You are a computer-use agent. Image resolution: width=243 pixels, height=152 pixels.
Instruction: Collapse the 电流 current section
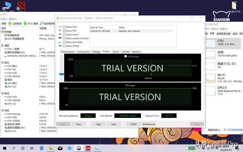click(3, 93)
